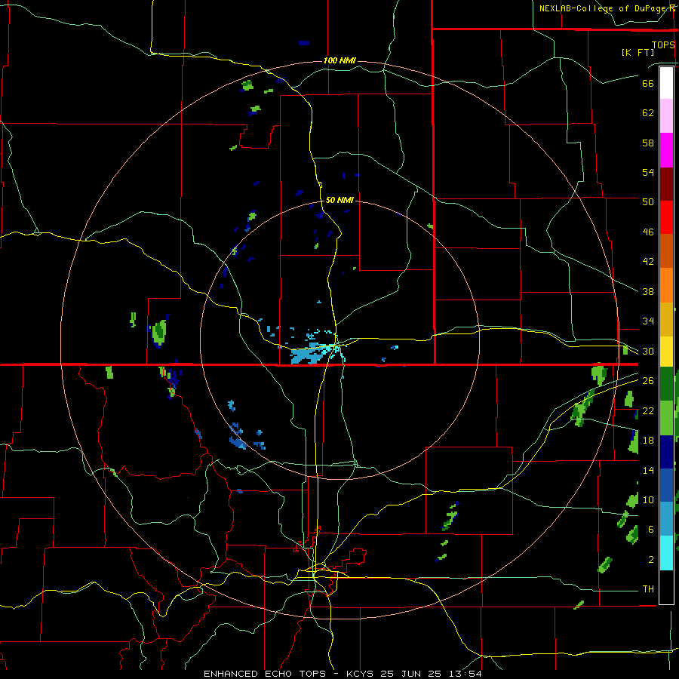
Task: Click the '26' legend value
Action: point(648,381)
